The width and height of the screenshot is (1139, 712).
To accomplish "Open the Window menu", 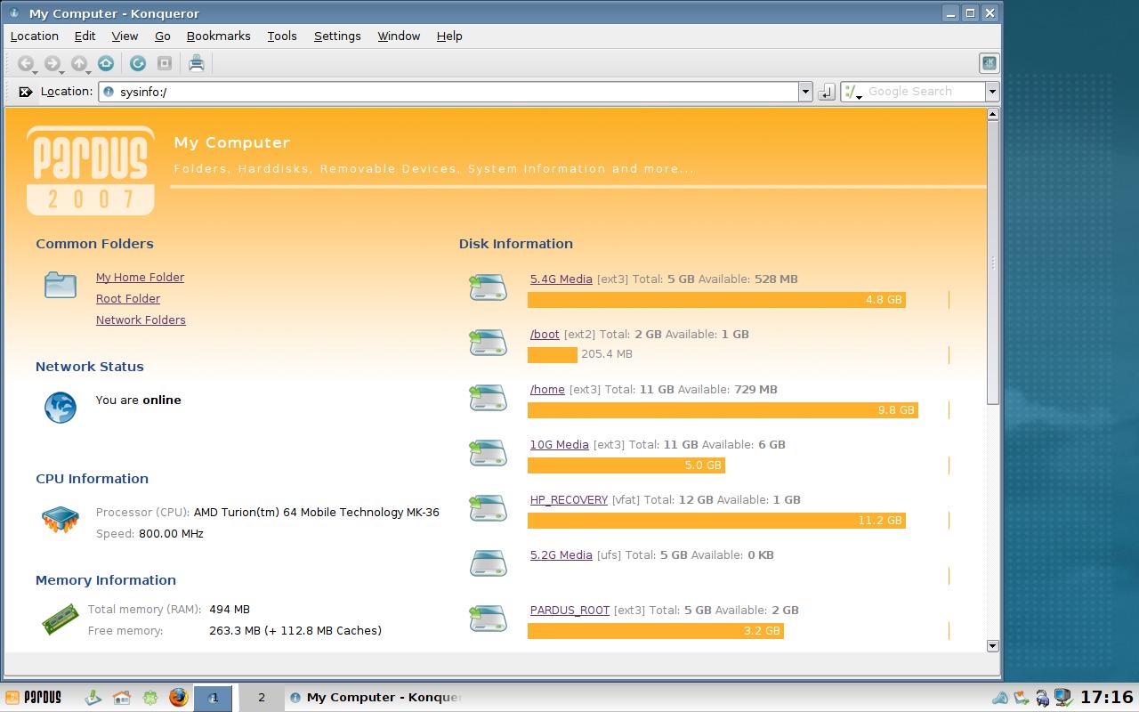I will click(x=399, y=36).
